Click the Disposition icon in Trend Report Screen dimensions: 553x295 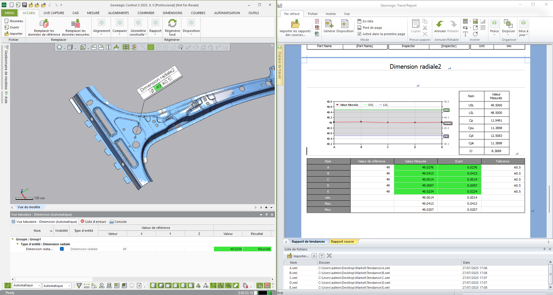345,24
